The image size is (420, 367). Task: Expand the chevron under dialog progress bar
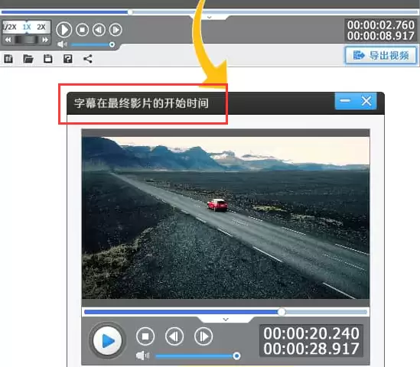(226, 320)
